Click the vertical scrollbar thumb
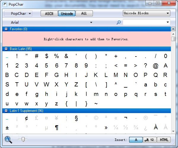This screenshot has height=148, width=178. 173,39
